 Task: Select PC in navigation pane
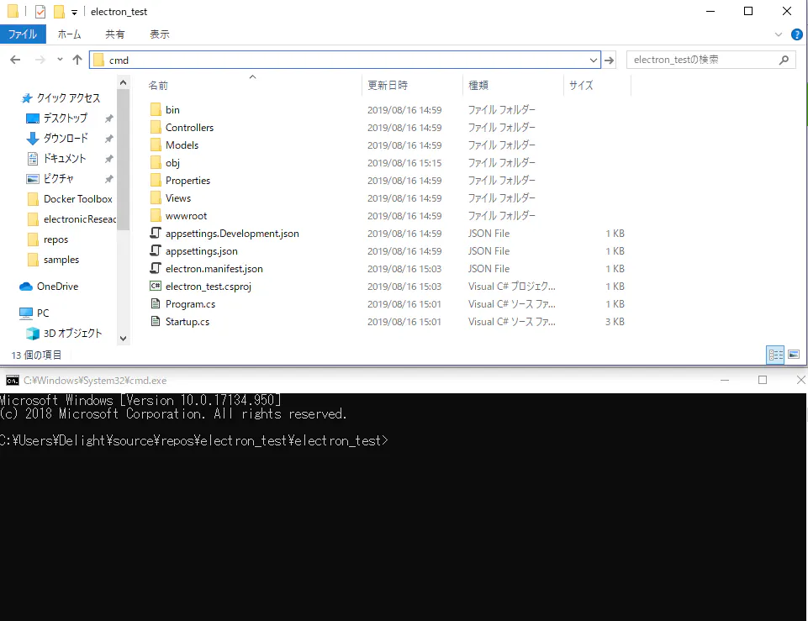click(43, 313)
